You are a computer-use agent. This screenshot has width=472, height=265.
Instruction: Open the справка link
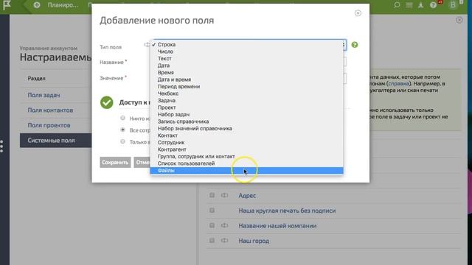(398, 83)
